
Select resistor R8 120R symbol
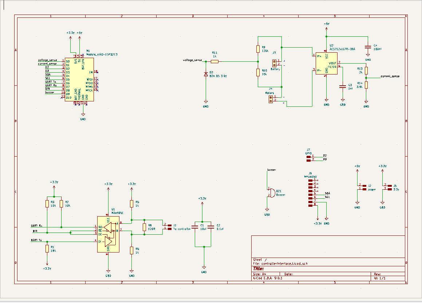[144, 227]
